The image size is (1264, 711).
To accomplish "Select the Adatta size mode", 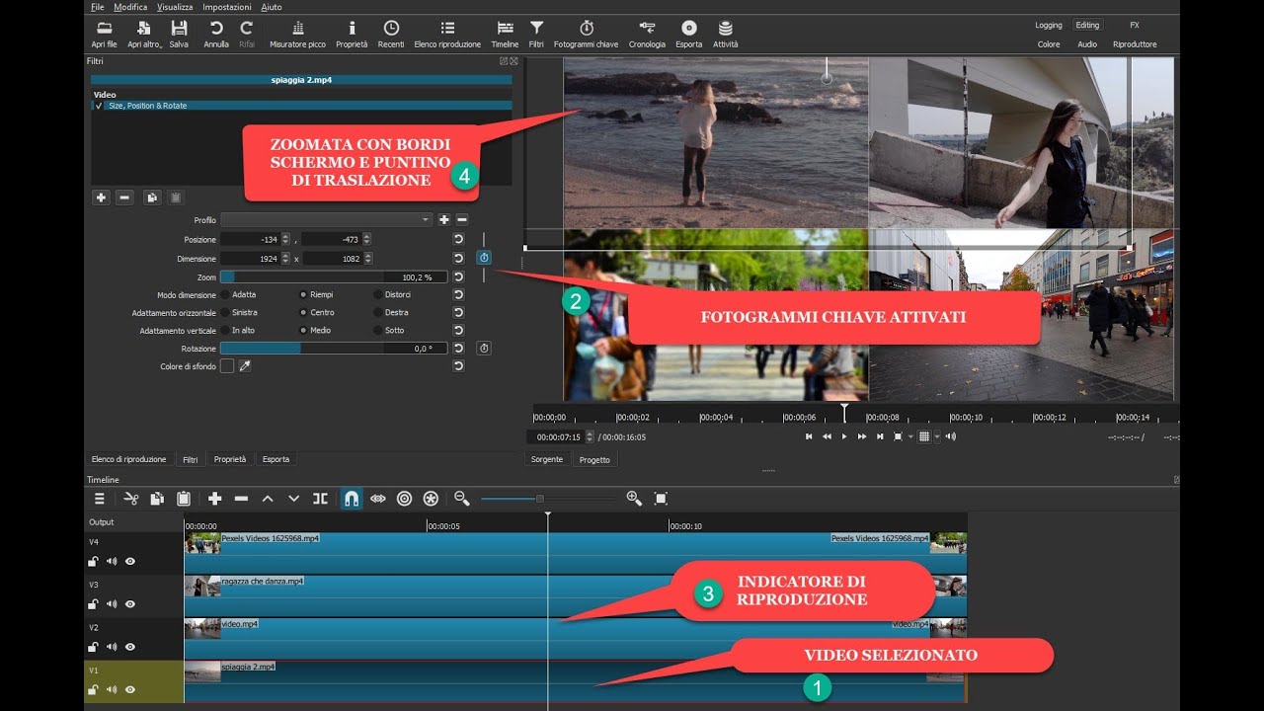I will point(225,294).
